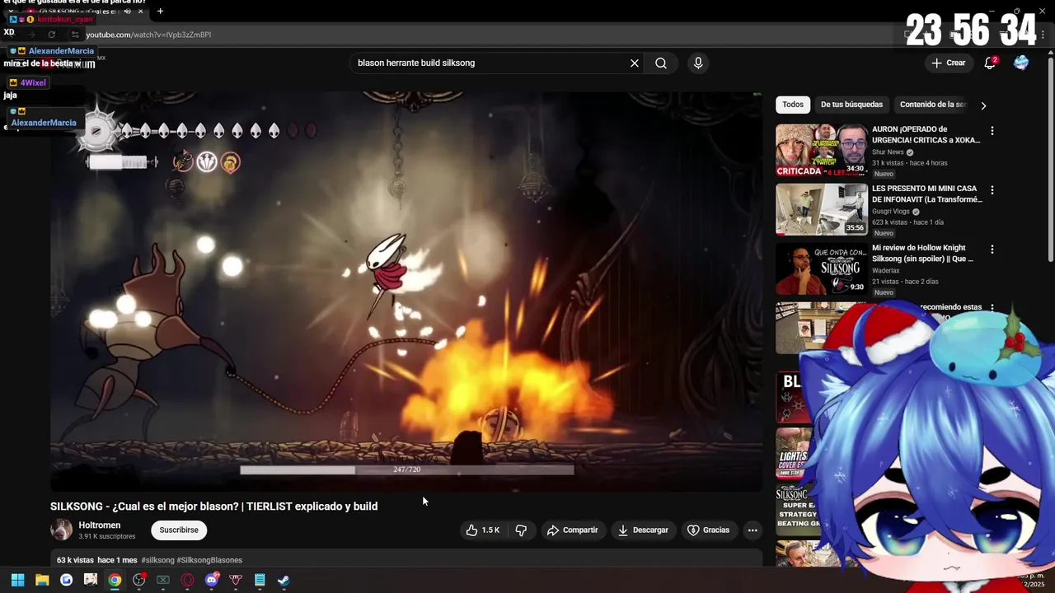Screen dimensions: 1055x593
Task: Open the more actions menu under the video
Action: (x=753, y=530)
